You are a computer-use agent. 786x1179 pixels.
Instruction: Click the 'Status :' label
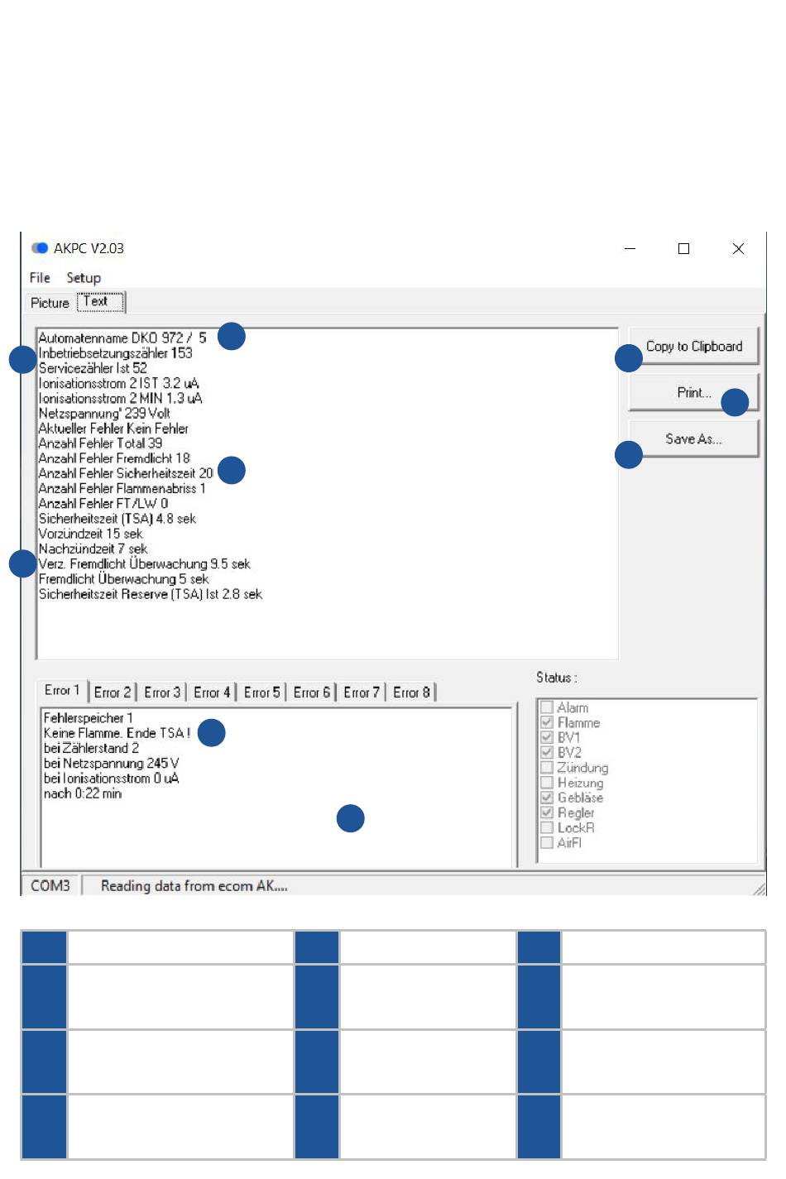(x=557, y=678)
